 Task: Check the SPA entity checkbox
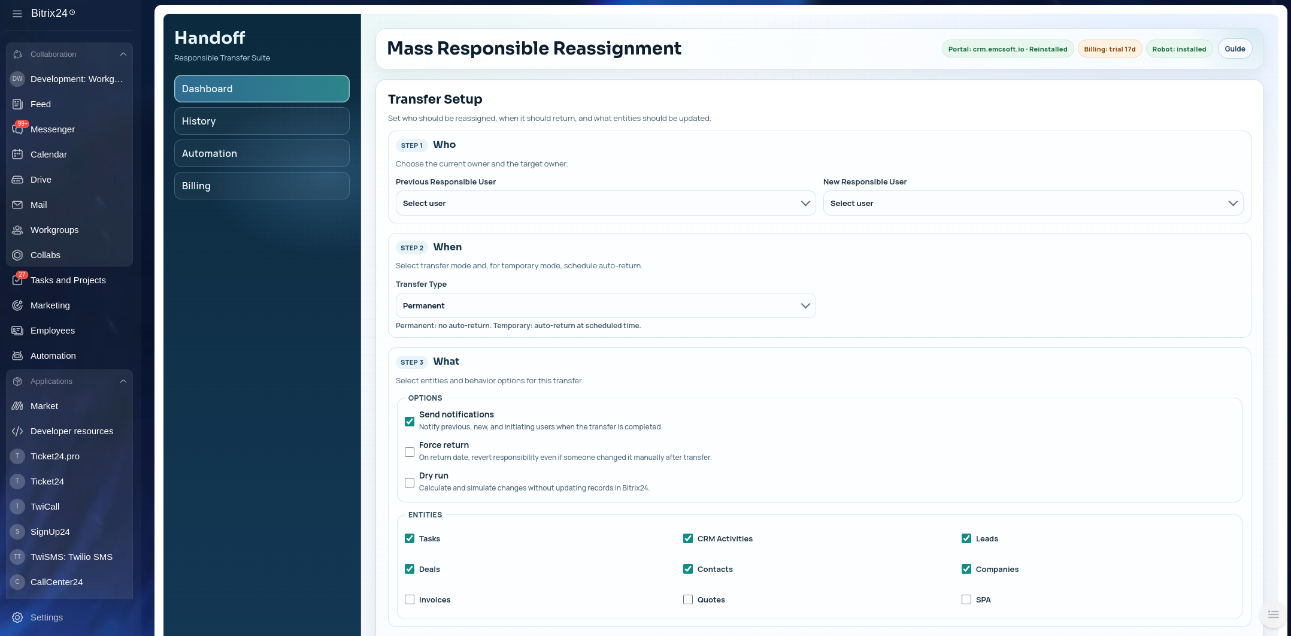coord(966,599)
